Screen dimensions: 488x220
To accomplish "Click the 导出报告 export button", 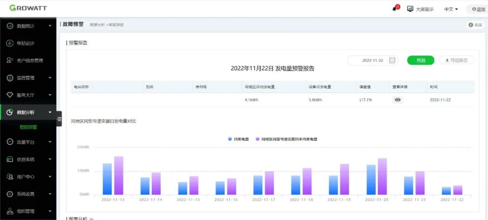I will click(x=456, y=61).
